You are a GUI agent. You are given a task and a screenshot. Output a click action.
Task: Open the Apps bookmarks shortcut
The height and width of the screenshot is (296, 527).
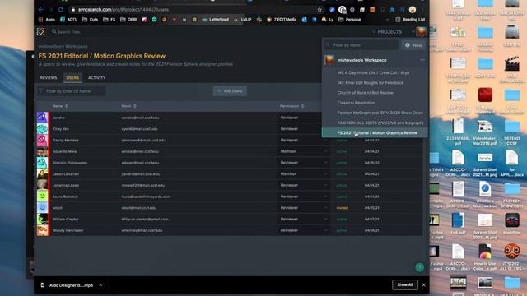(x=47, y=20)
